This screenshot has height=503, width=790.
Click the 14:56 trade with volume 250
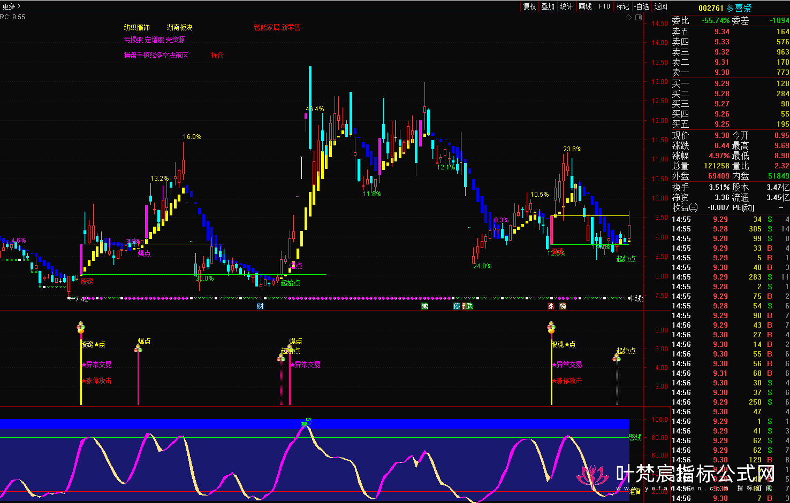(x=730, y=402)
